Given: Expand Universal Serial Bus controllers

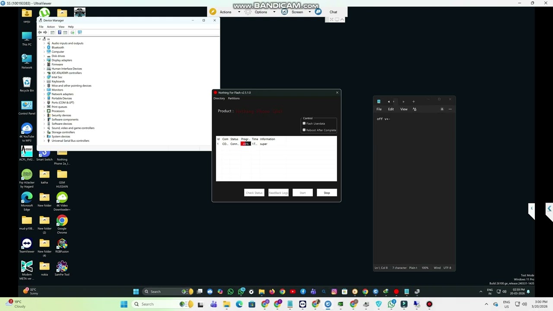Looking at the screenshot, I should [x=44, y=140].
